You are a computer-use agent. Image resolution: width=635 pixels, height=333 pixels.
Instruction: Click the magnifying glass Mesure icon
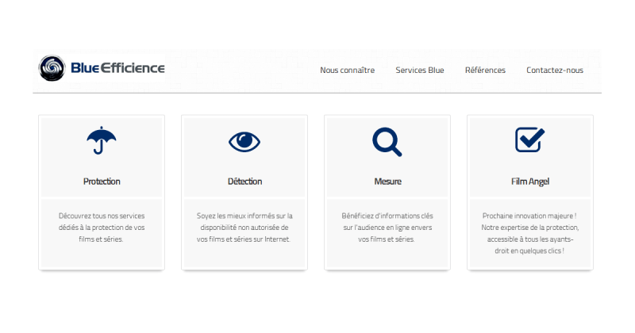pos(387,141)
